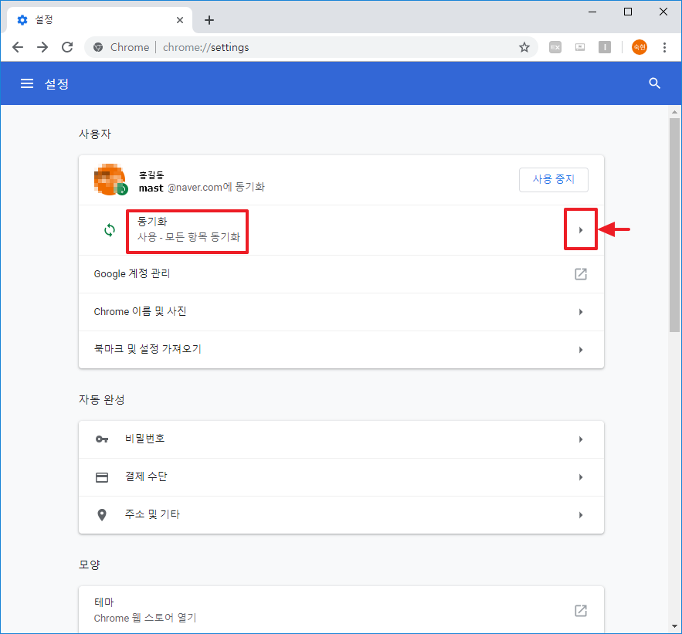Reload the settings page
Image resolution: width=682 pixels, height=634 pixels.
67,47
